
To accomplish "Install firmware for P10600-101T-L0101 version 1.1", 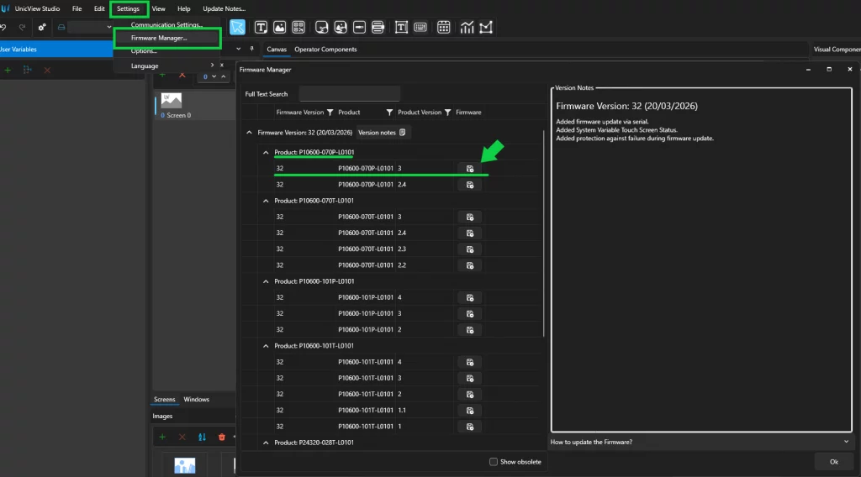I will tap(470, 411).
